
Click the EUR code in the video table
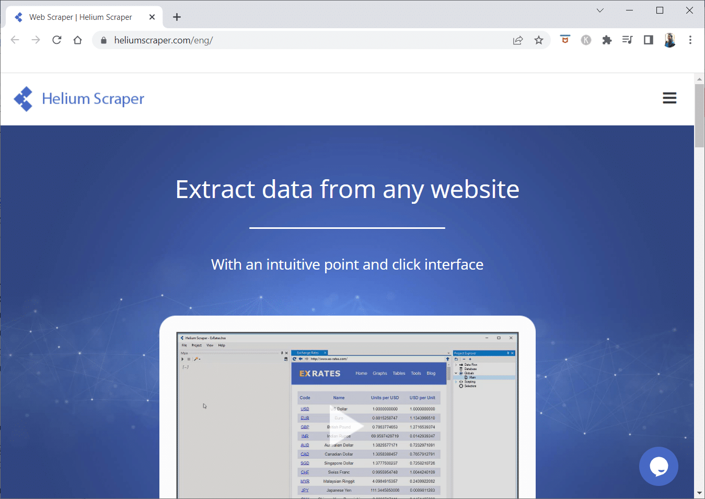[x=305, y=418]
